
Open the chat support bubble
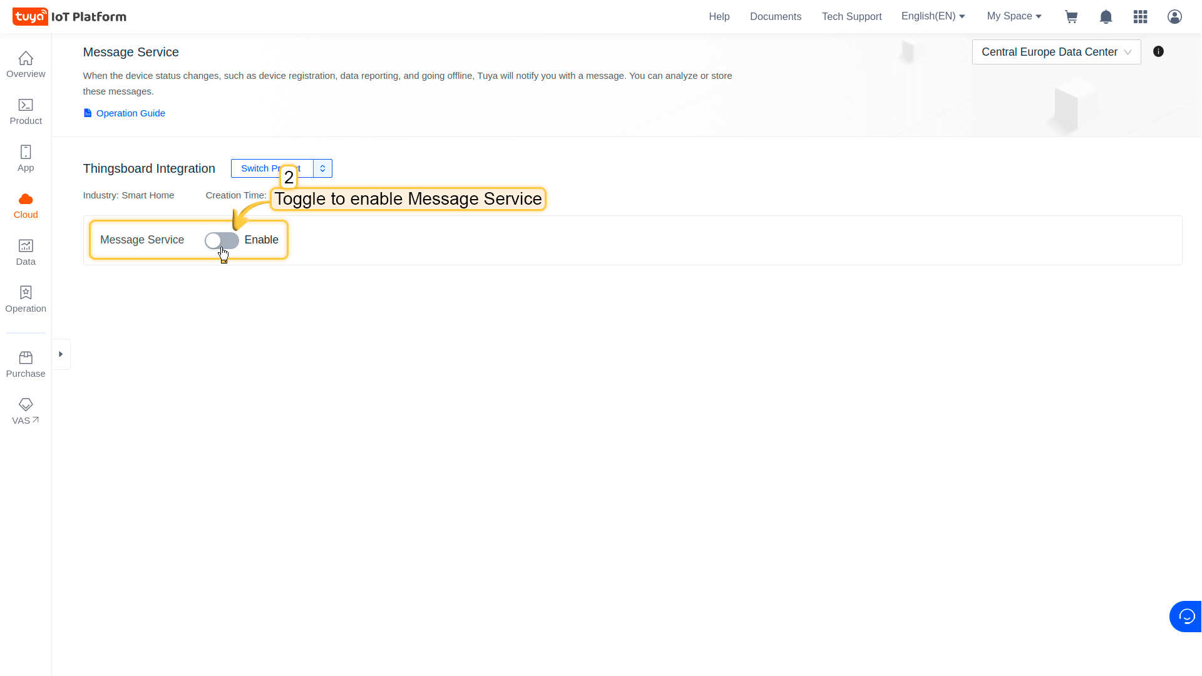click(1186, 617)
